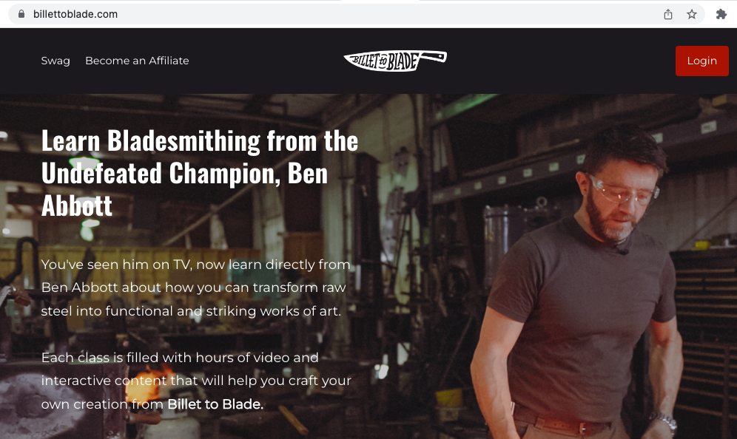Click the Billet to Blade knife logo
This screenshot has width=737, height=439.
pyautogui.click(x=395, y=61)
